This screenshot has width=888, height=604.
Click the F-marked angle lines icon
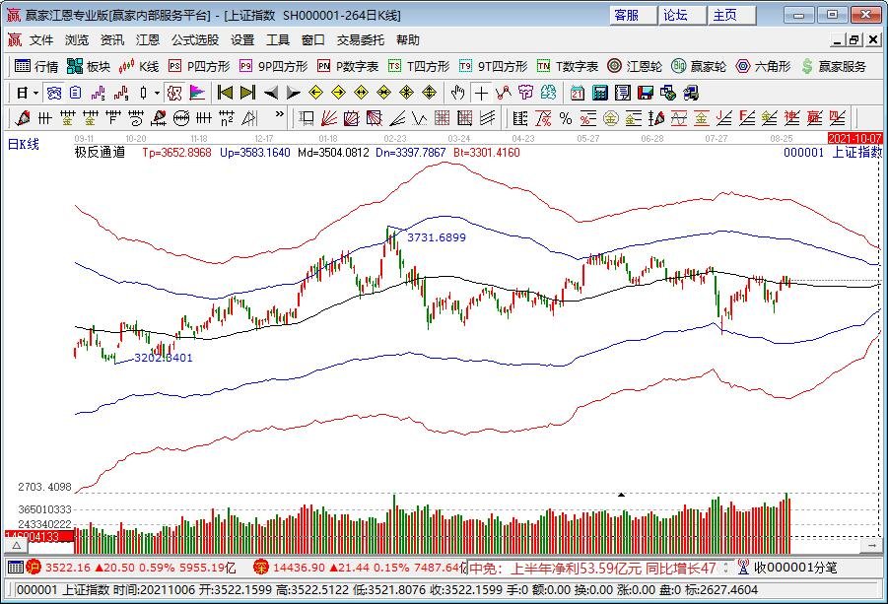point(746,117)
